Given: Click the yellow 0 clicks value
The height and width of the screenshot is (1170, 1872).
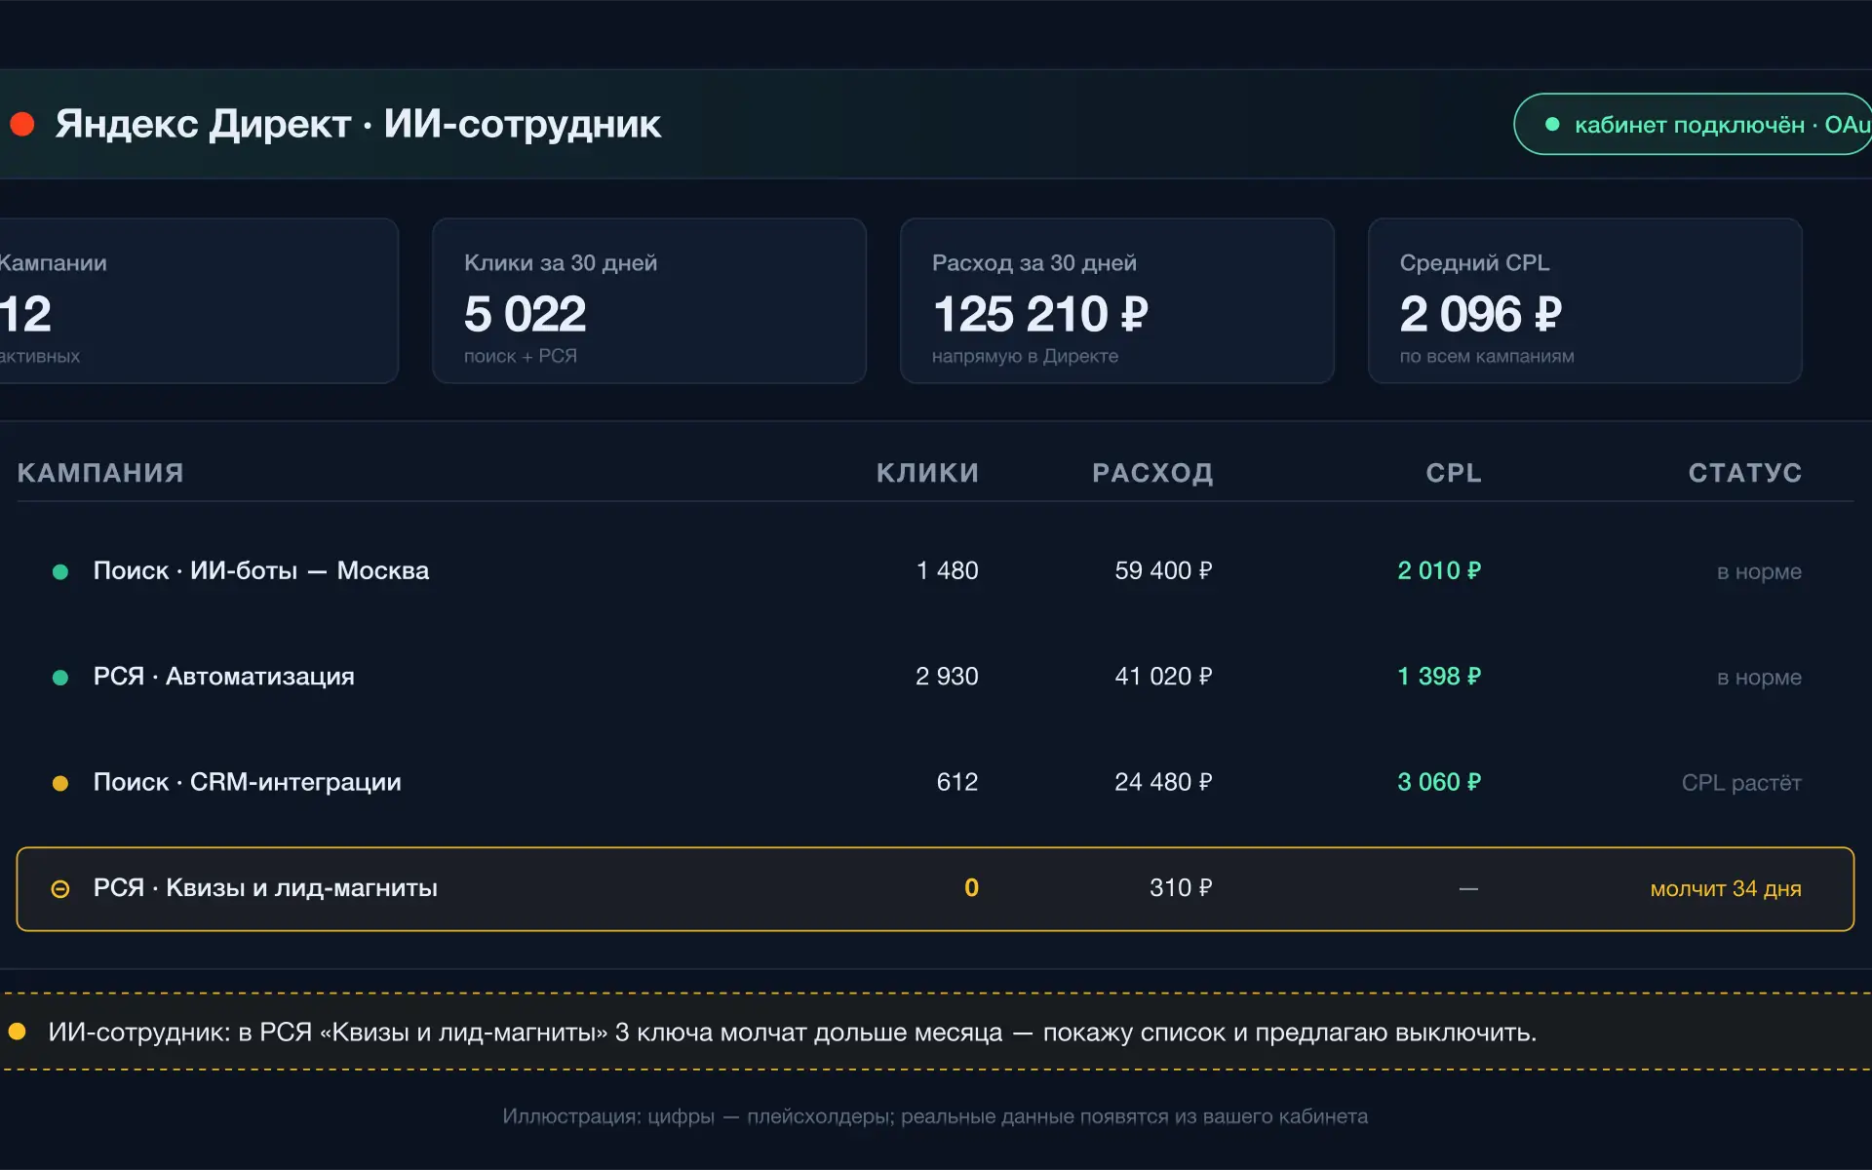Looking at the screenshot, I should tap(971, 887).
